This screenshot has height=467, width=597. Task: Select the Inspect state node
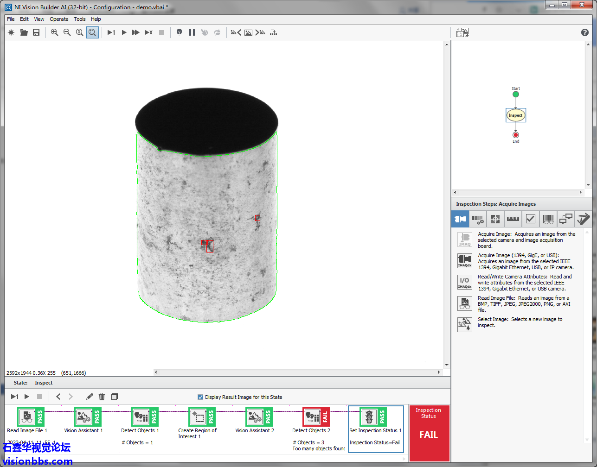point(516,115)
